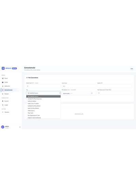Viewport: 136px width, 195px height.
Task: Click the blue badge beside Mesajcı
Action: [x=15, y=68]
